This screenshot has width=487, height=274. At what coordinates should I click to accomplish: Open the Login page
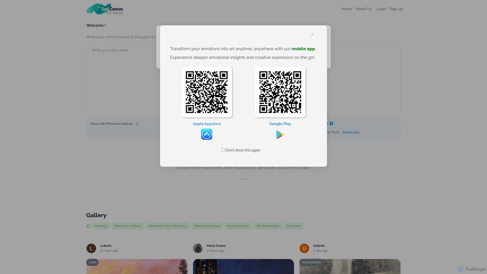pyautogui.click(x=381, y=9)
